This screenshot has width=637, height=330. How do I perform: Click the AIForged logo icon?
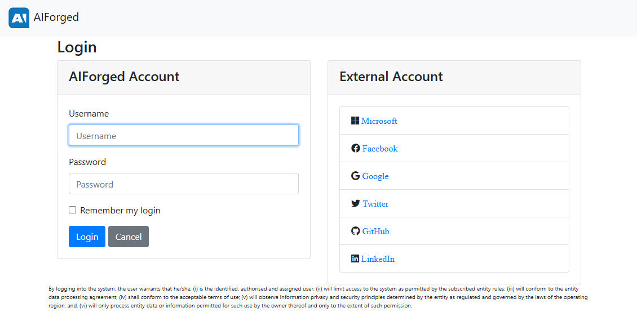19,18
